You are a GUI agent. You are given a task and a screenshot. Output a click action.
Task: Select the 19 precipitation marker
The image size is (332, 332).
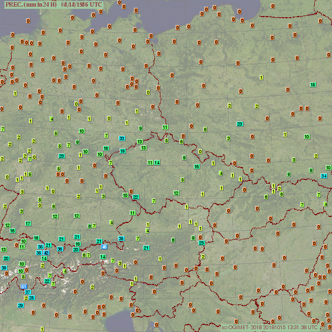(123, 151)
